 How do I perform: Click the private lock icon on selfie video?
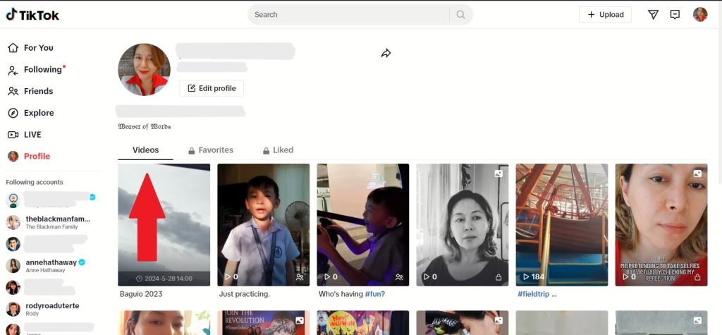pos(697,277)
